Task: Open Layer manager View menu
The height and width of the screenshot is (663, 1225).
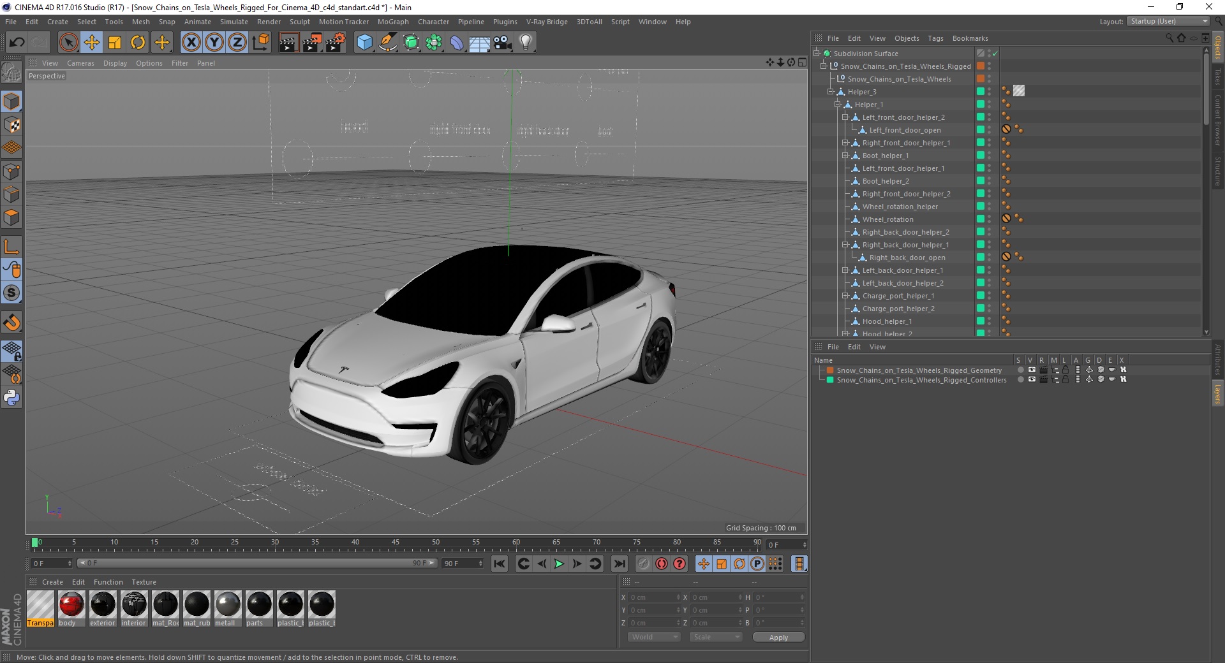Action: pos(877,347)
